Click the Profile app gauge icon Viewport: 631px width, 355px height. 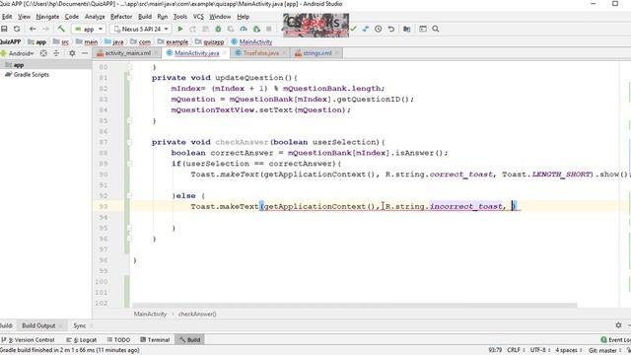[244, 29]
